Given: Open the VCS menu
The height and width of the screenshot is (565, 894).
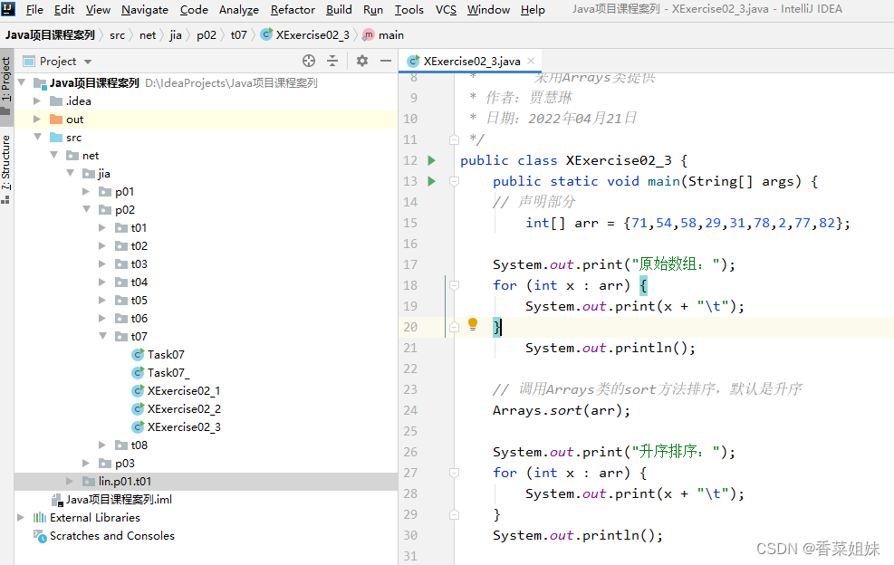Looking at the screenshot, I should (x=446, y=10).
